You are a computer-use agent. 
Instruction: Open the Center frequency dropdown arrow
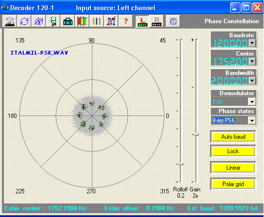pyautogui.click(x=252, y=61)
